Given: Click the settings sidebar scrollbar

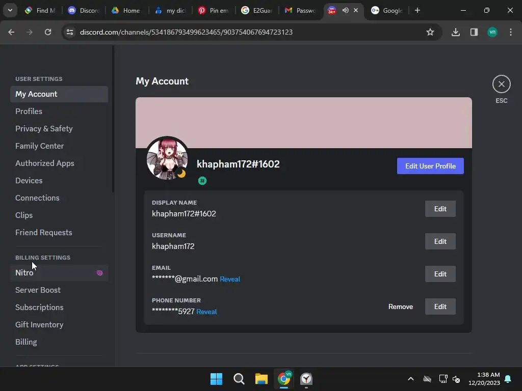Looking at the screenshot, I should (x=113, y=119).
